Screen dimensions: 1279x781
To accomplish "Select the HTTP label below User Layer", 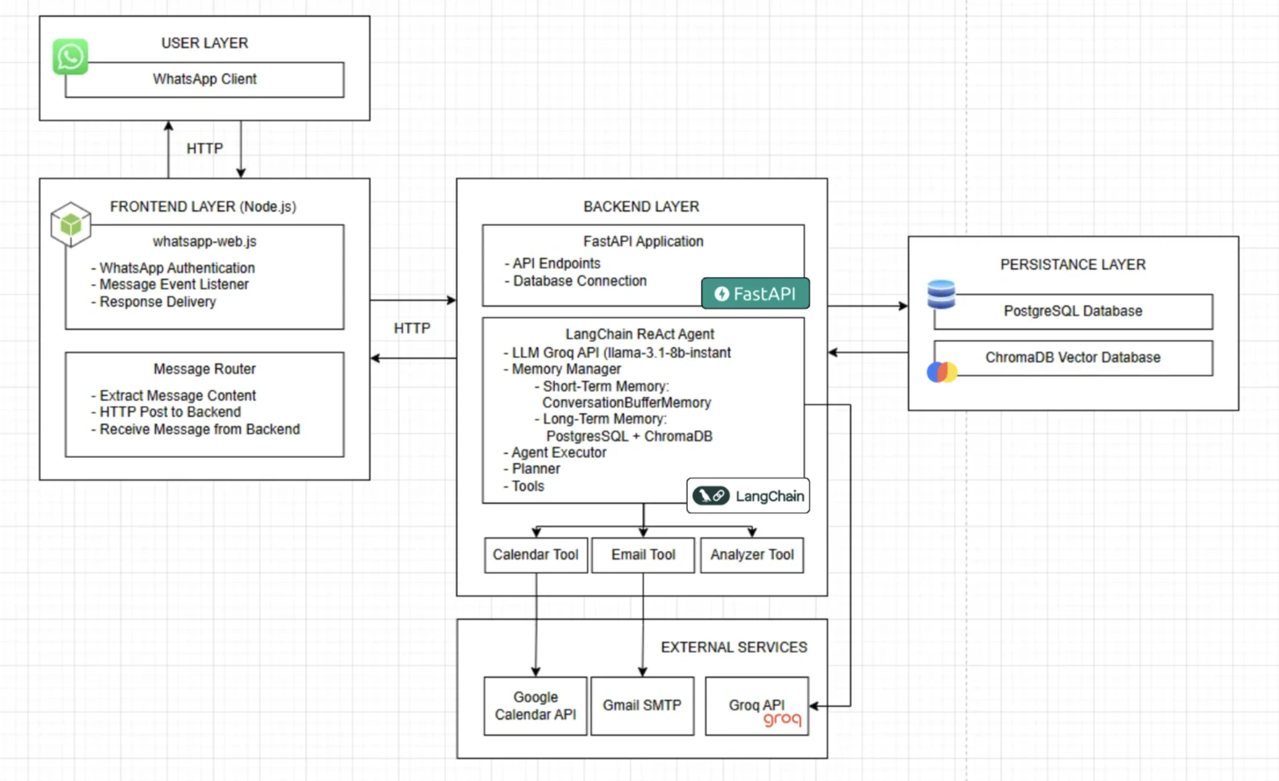I will click(205, 149).
